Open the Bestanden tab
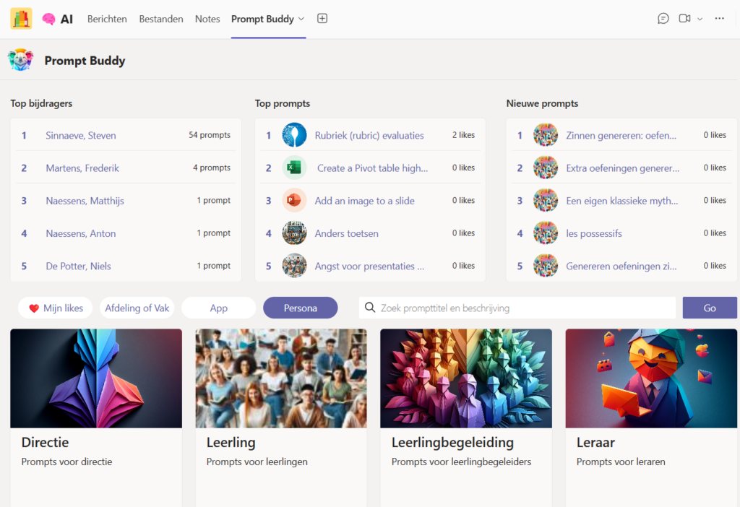This screenshot has height=507, width=740. pos(161,19)
